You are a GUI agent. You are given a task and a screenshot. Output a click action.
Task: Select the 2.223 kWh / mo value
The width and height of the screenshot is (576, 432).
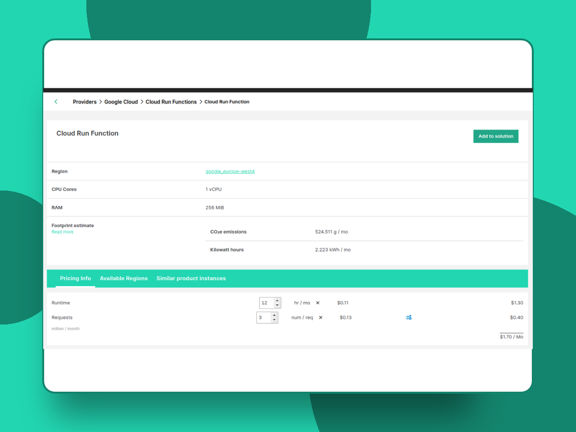pos(333,250)
